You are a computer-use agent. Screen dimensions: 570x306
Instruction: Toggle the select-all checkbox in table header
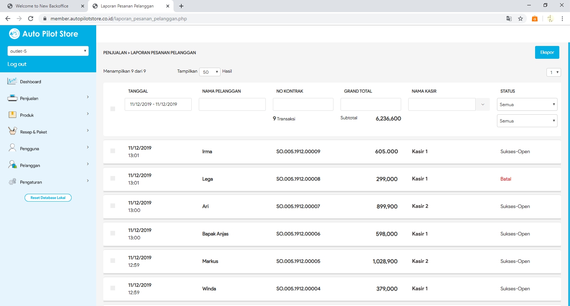pyautogui.click(x=113, y=109)
